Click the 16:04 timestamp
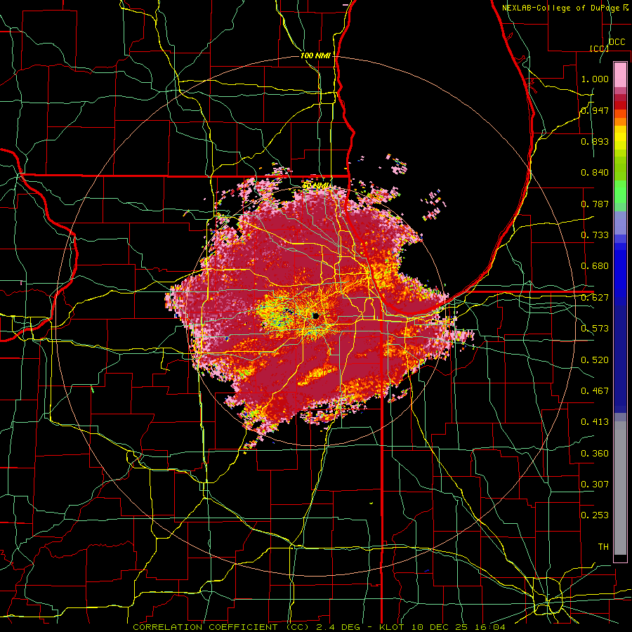The height and width of the screenshot is (632, 632). click(x=492, y=627)
